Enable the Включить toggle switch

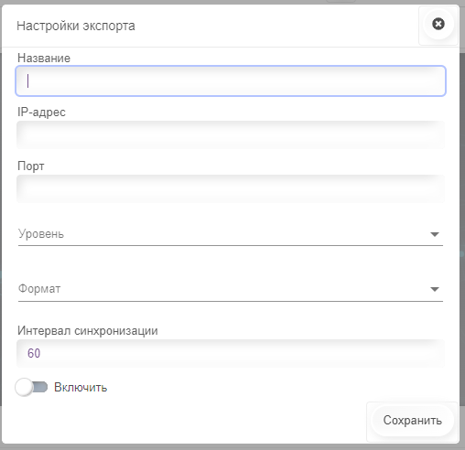point(32,387)
